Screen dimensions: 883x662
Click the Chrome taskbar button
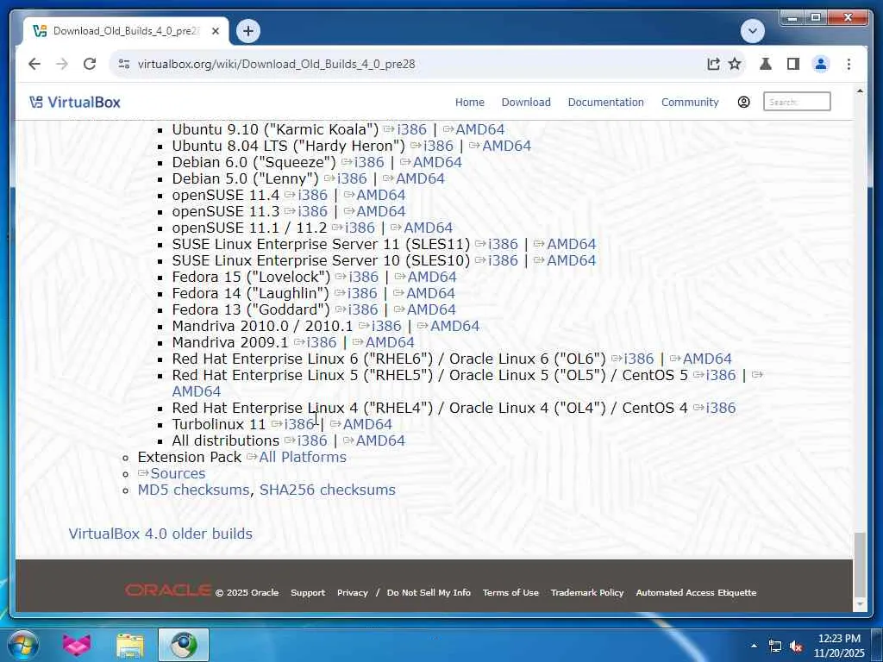[x=184, y=645]
